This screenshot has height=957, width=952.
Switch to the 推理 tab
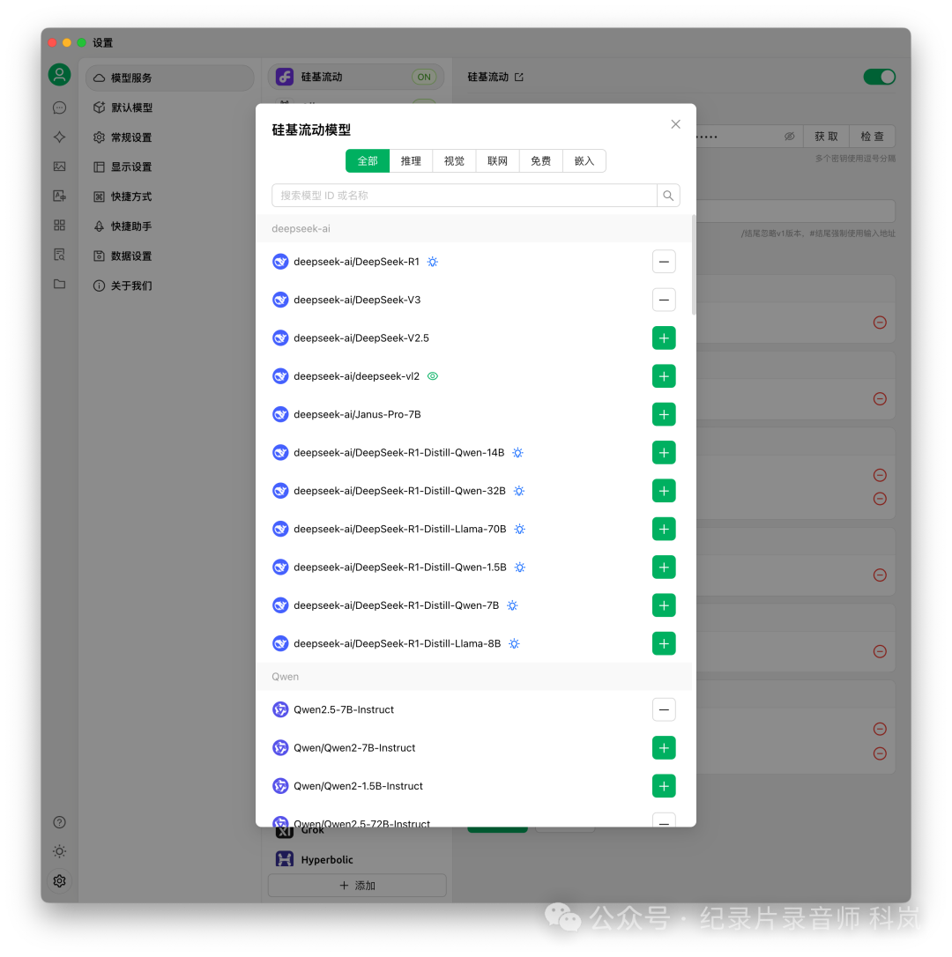[x=411, y=161]
